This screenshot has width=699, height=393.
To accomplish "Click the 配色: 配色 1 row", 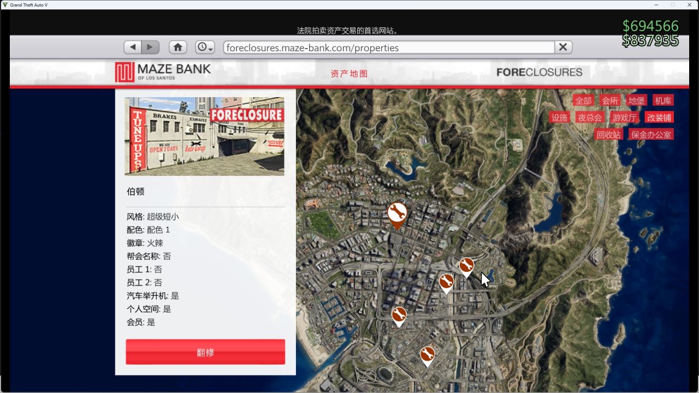I will click(149, 230).
